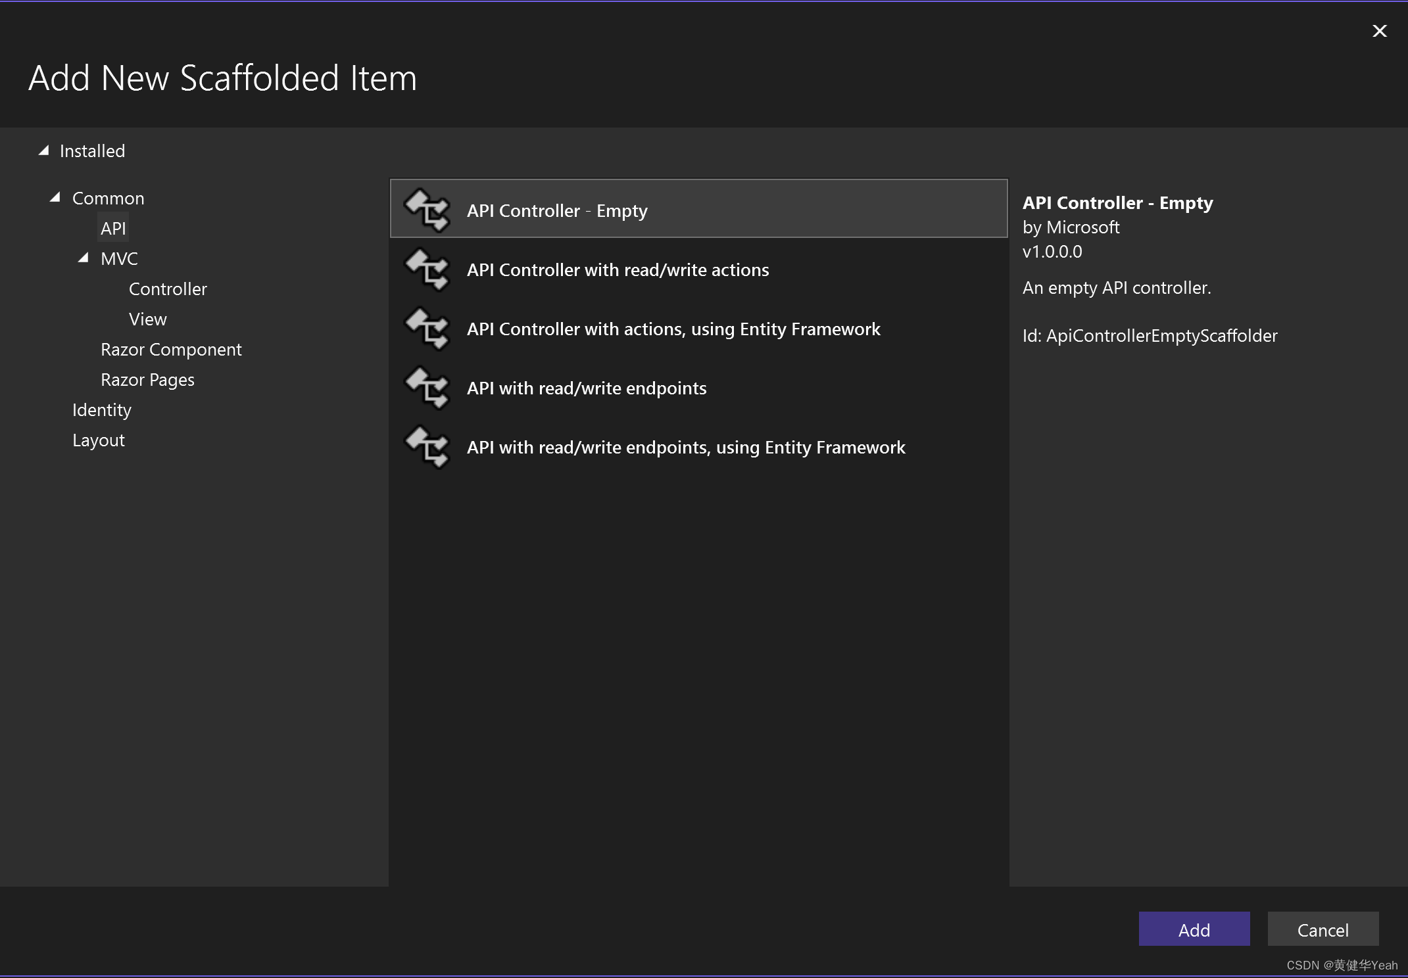Close the Add New Scaffolded Item dialog
Viewport: 1408px width, 978px height.
coord(1379,31)
